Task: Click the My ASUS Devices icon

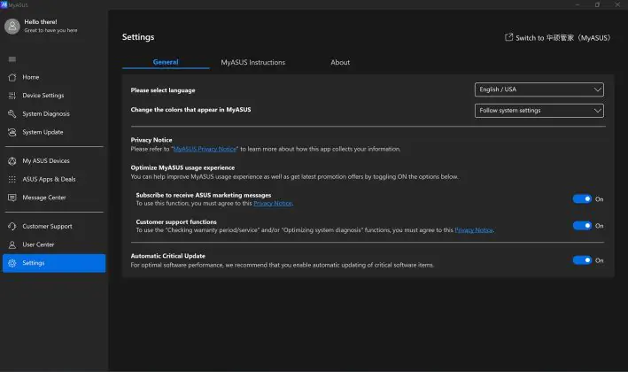Action: coord(12,161)
